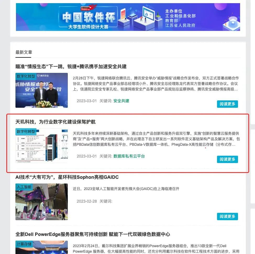
Task: Open thumbnail of the 天玑科技 article
Action: click(x=42, y=145)
